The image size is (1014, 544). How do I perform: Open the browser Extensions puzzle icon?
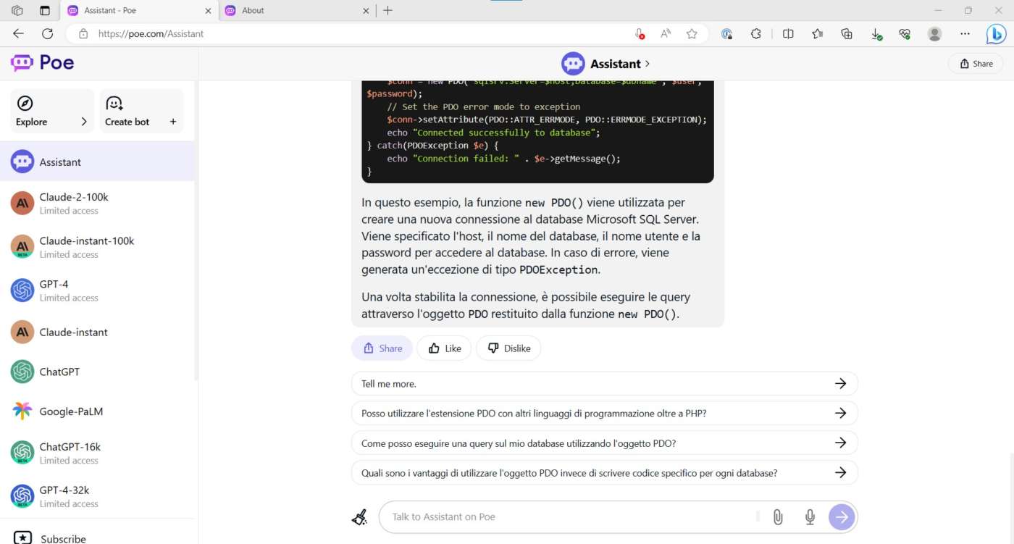click(x=756, y=33)
